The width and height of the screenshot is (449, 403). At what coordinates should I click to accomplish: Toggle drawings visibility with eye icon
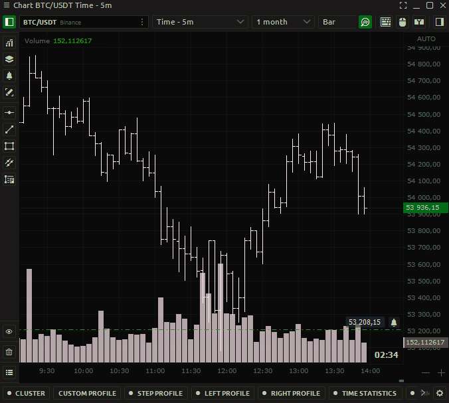9,331
